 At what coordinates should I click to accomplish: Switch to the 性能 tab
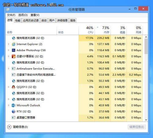pyautogui.click(x=18, y=21)
